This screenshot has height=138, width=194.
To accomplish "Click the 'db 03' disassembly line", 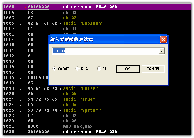I will point(70,13).
